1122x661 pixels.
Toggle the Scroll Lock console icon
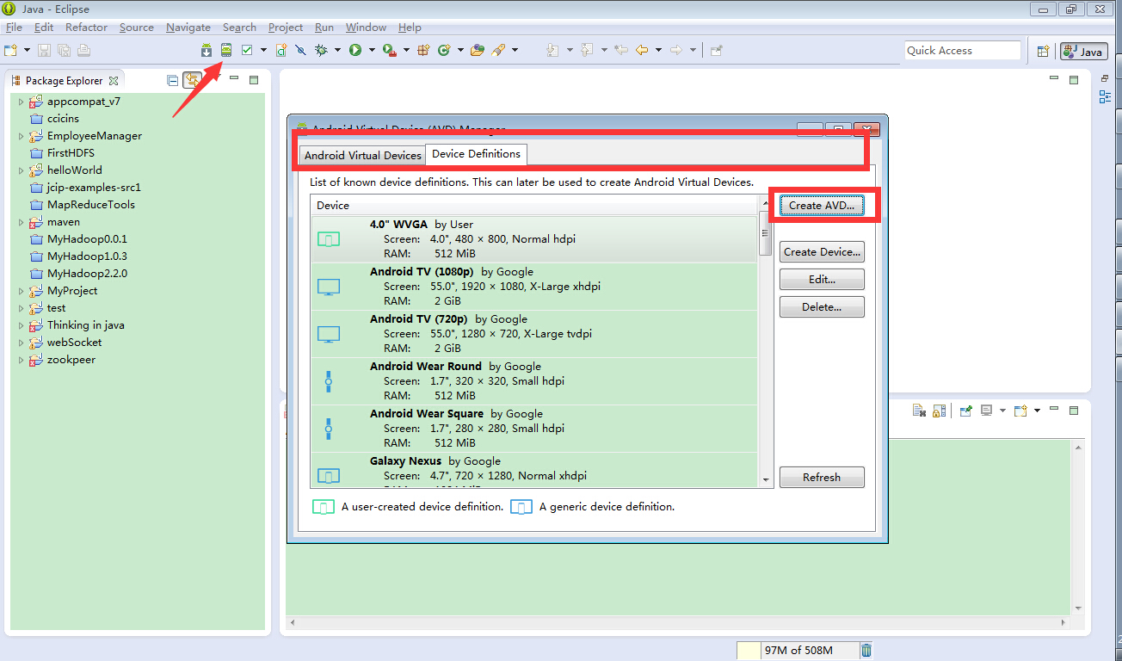(x=939, y=411)
